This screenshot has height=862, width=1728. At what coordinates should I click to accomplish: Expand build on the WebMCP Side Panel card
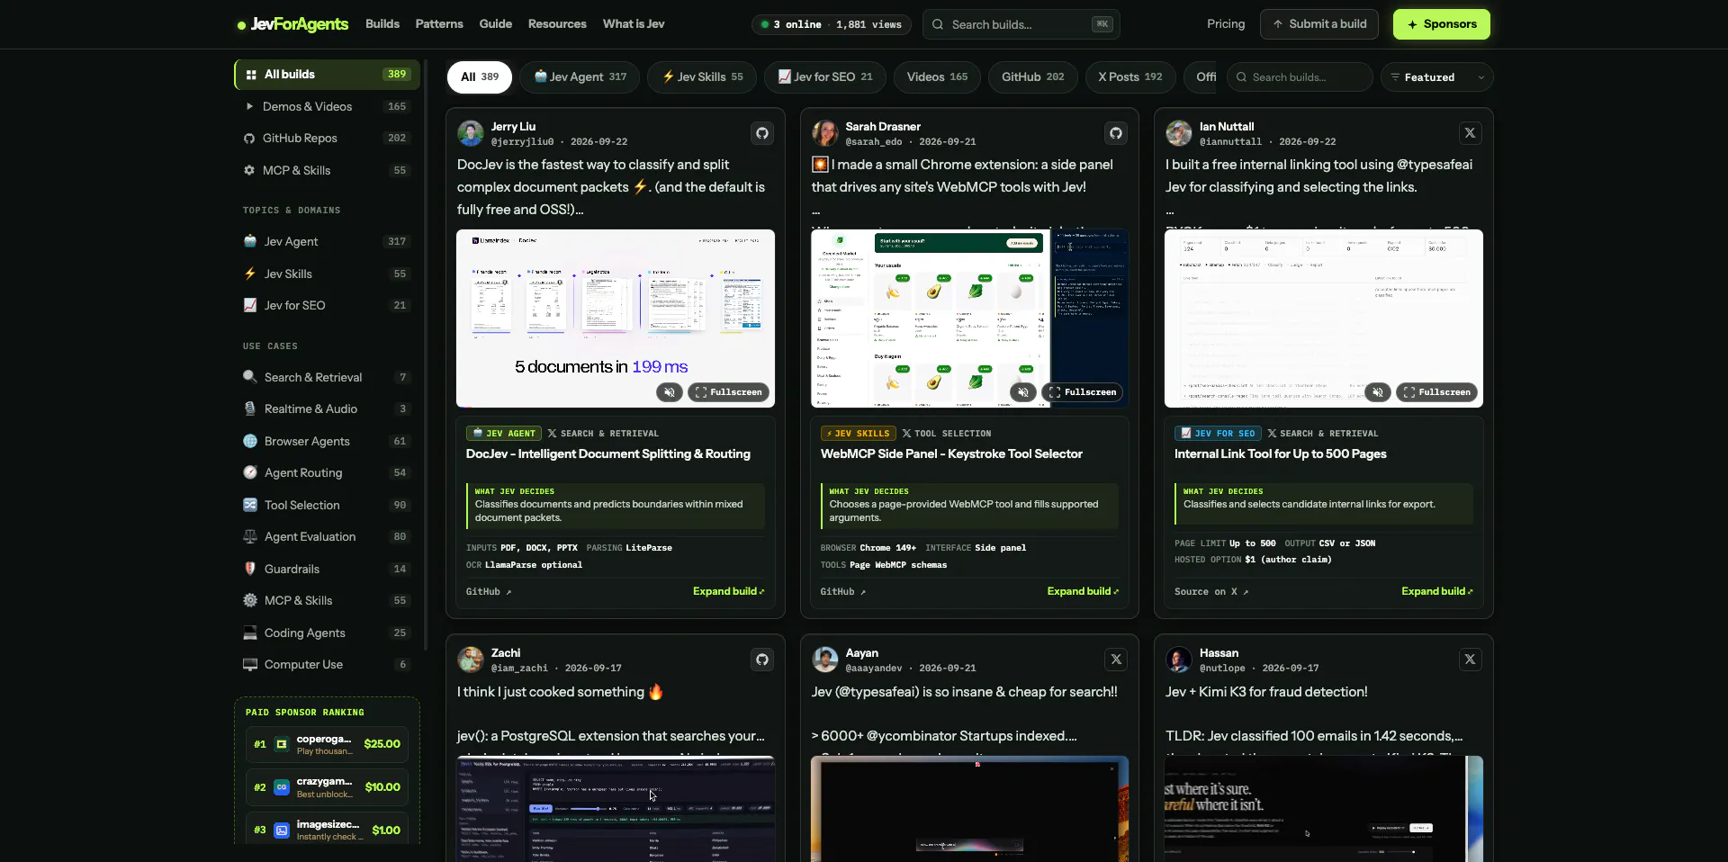pos(1083,591)
